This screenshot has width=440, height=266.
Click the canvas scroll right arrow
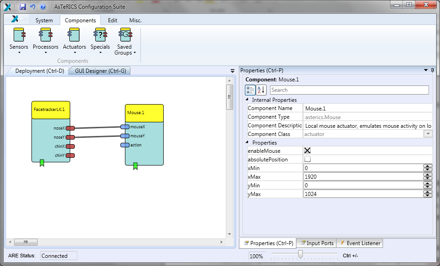pos(222,242)
